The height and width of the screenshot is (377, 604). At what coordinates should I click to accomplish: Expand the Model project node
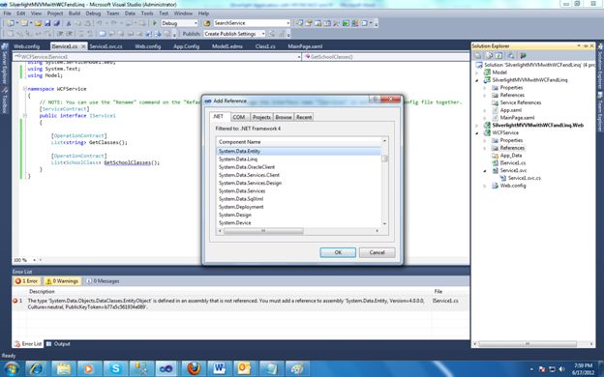click(477, 72)
